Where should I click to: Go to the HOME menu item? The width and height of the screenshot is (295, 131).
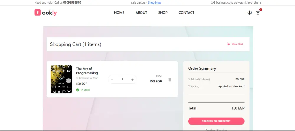click(119, 13)
